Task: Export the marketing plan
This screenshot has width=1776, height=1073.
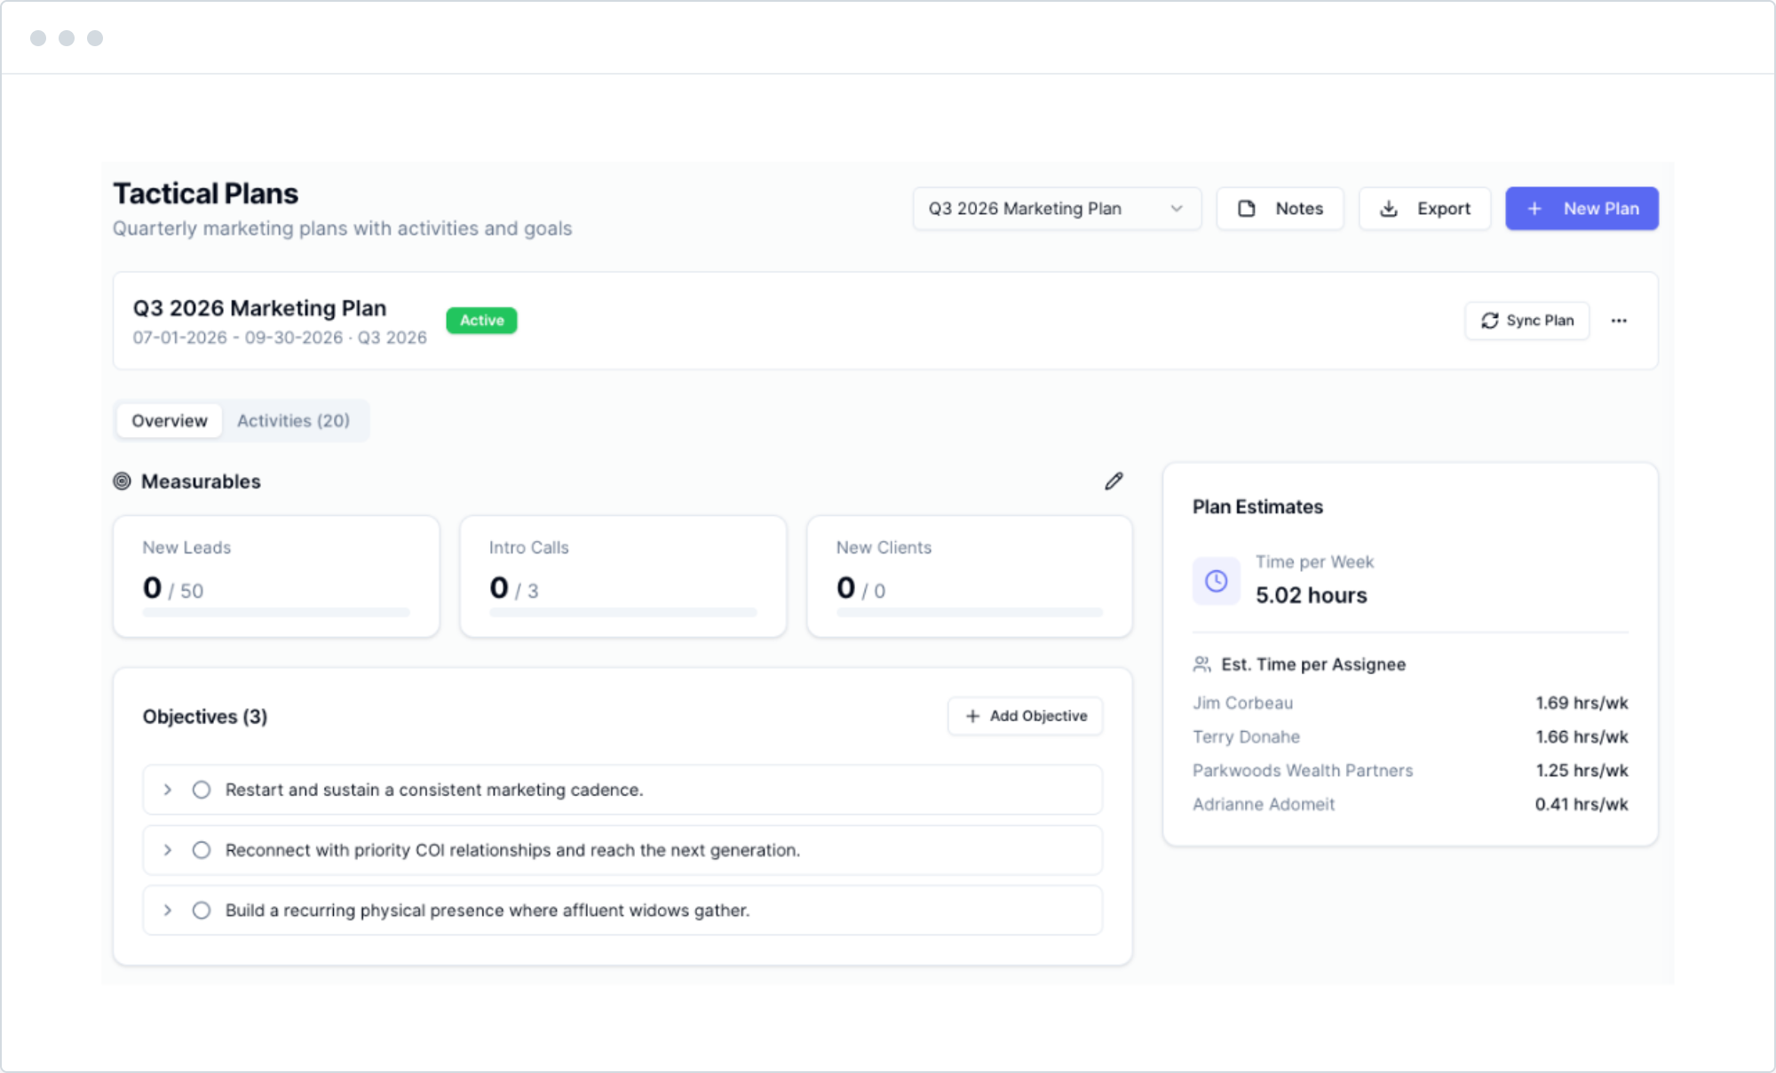Action: 1424,209
